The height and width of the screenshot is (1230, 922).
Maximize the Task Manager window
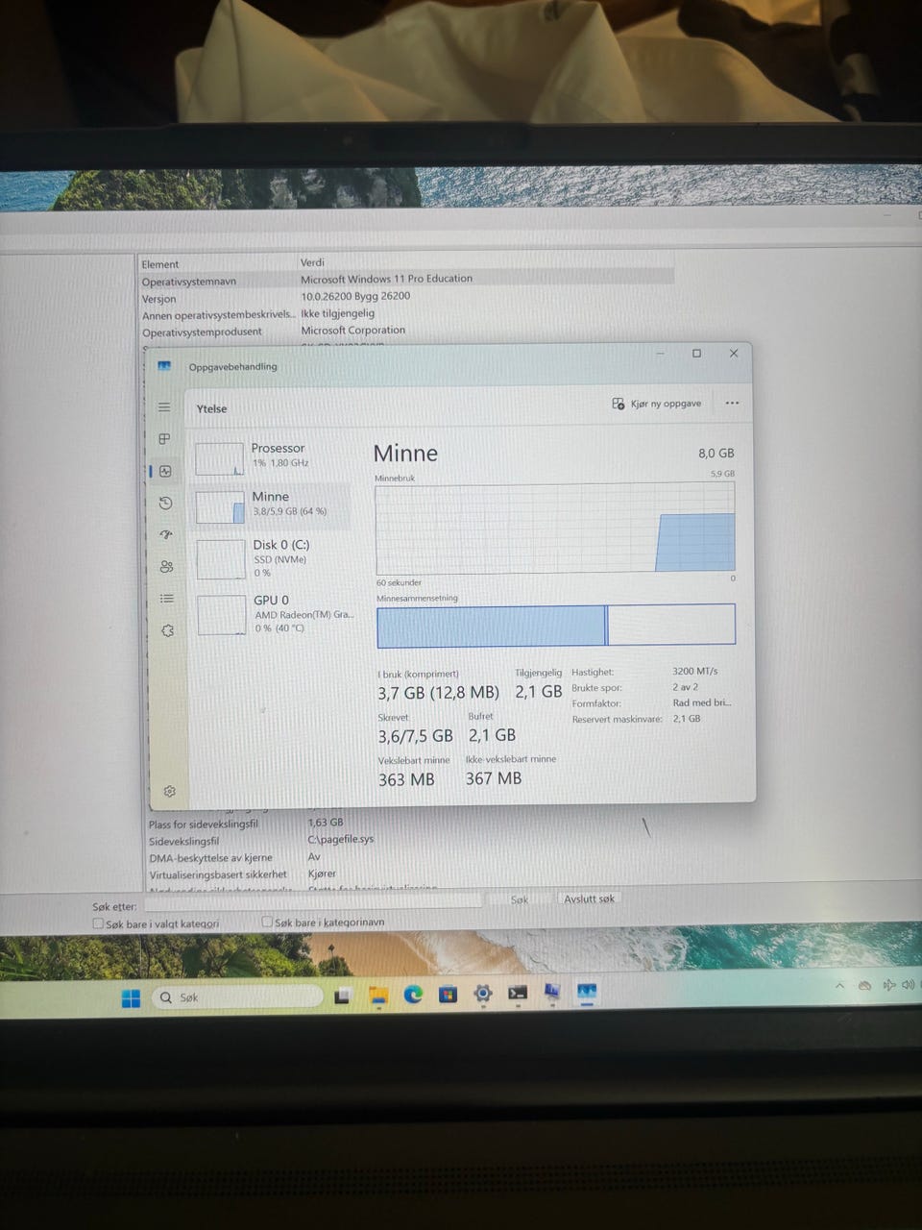697,354
